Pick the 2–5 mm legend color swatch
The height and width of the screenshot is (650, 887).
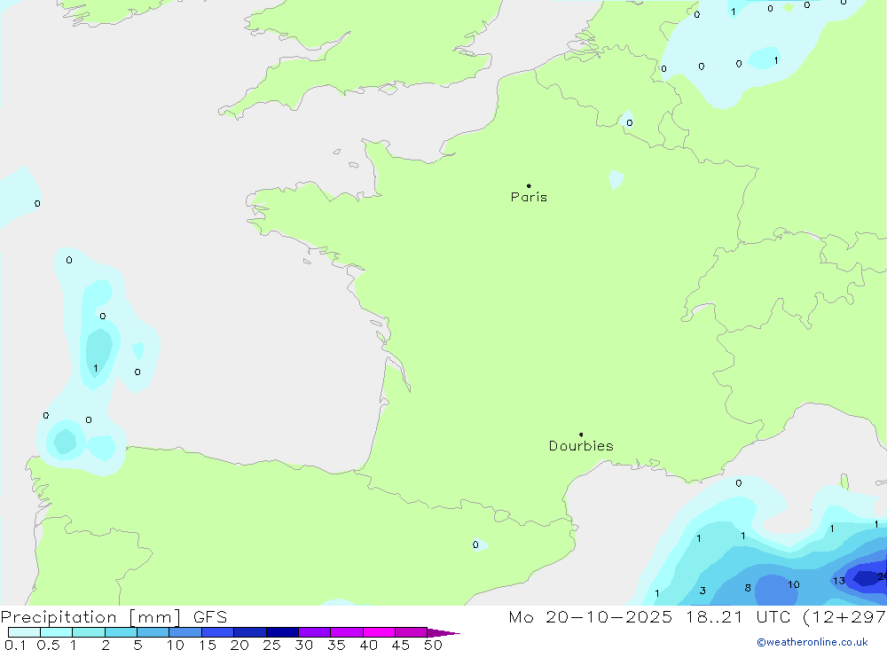point(121,632)
